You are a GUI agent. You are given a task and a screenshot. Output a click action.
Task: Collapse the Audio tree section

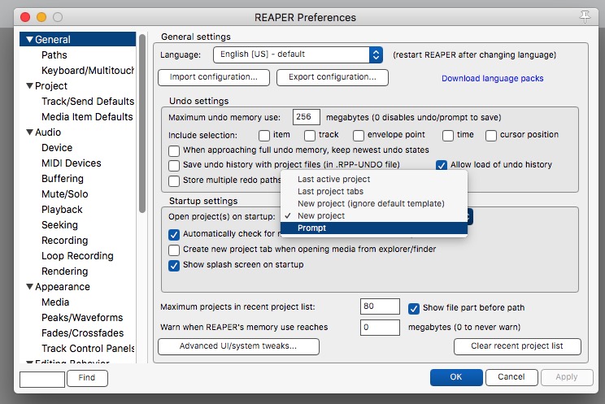click(x=29, y=132)
